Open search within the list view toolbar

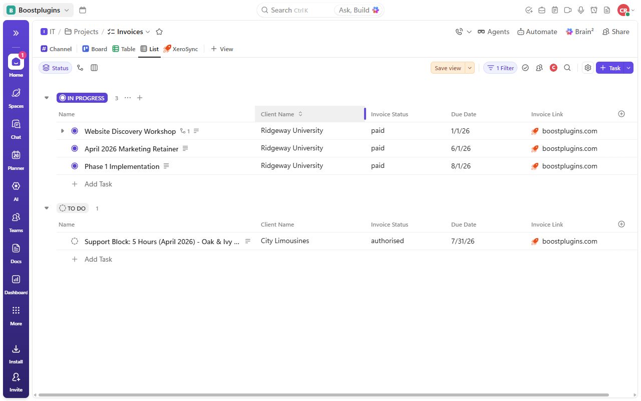[567, 68]
